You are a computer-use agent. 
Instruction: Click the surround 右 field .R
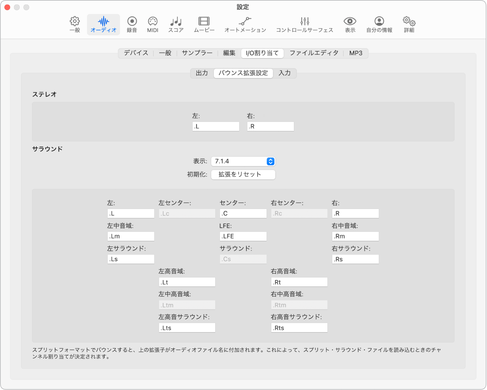355,214
